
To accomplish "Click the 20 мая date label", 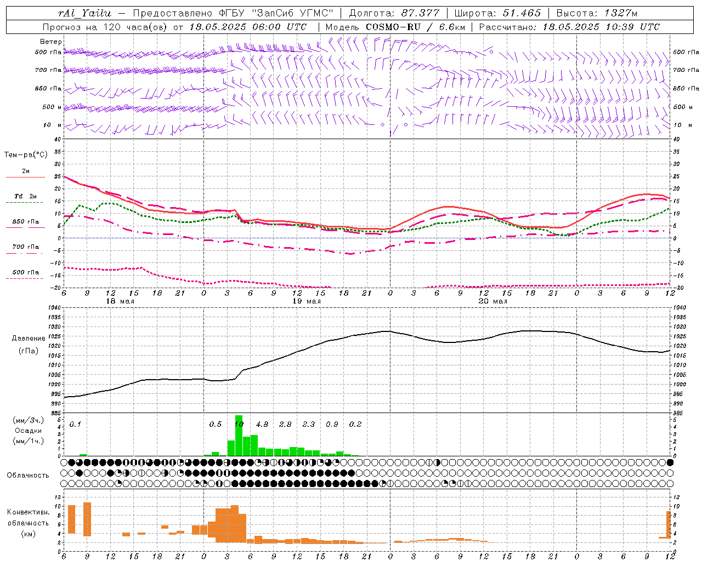I will tap(492, 301).
